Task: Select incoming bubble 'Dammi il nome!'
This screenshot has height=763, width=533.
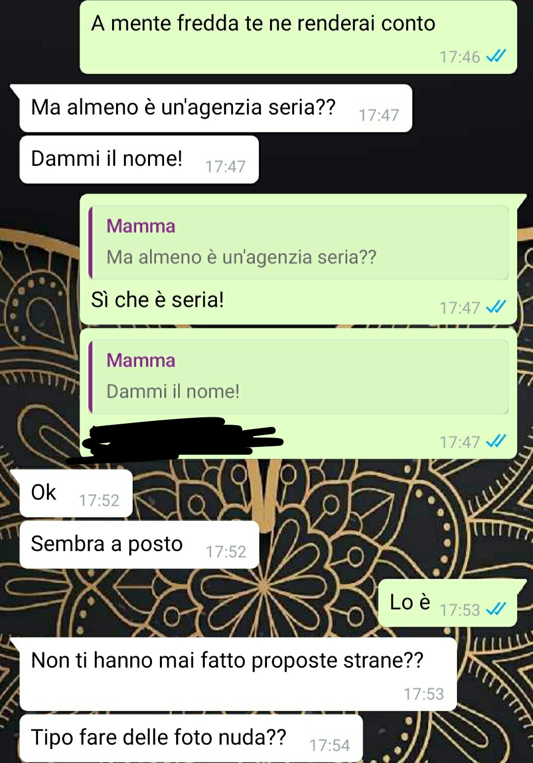Action: pos(139,160)
